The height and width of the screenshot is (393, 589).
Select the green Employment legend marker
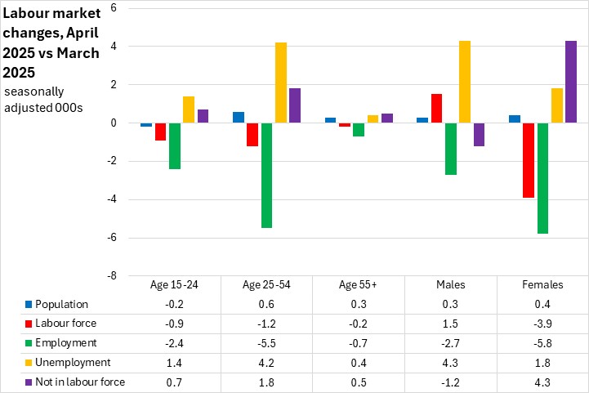[x=29, y=343]
